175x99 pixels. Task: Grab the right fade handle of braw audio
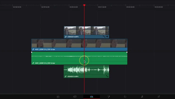pos(127,52)
